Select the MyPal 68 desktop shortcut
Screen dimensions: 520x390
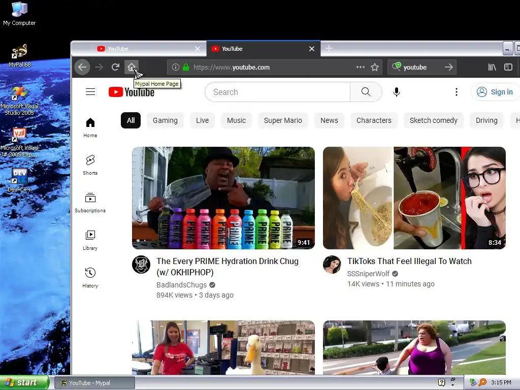click(20, 56)
